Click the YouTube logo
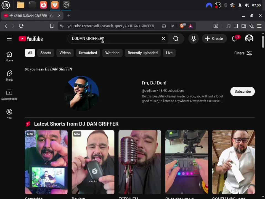Screen dimensions: 265x199 click(31, 39)
